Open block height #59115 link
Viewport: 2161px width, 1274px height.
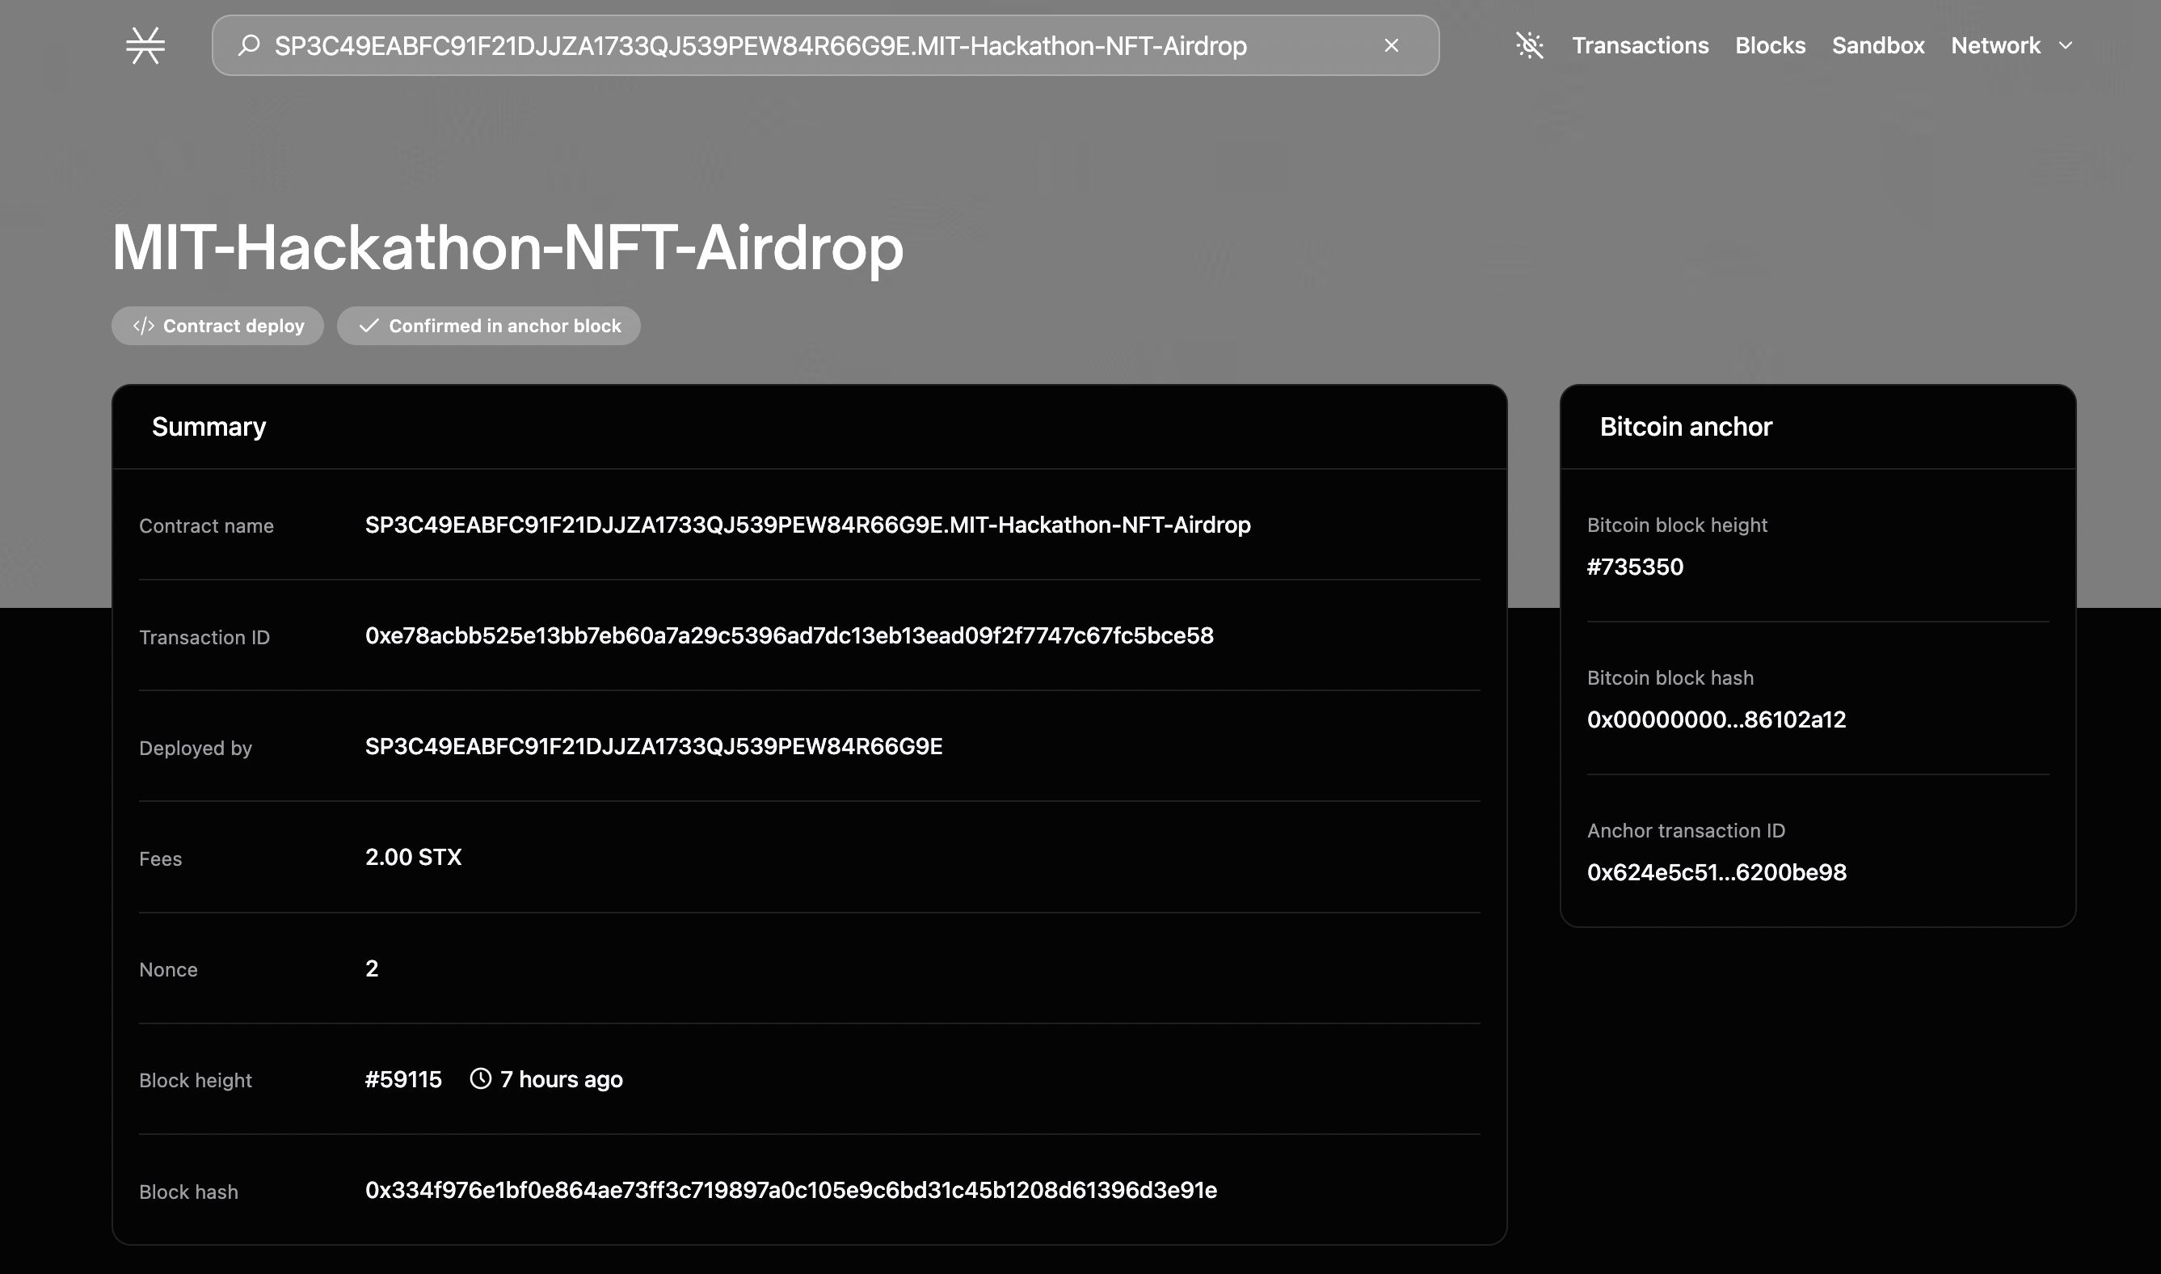(x=403, y=1080)
